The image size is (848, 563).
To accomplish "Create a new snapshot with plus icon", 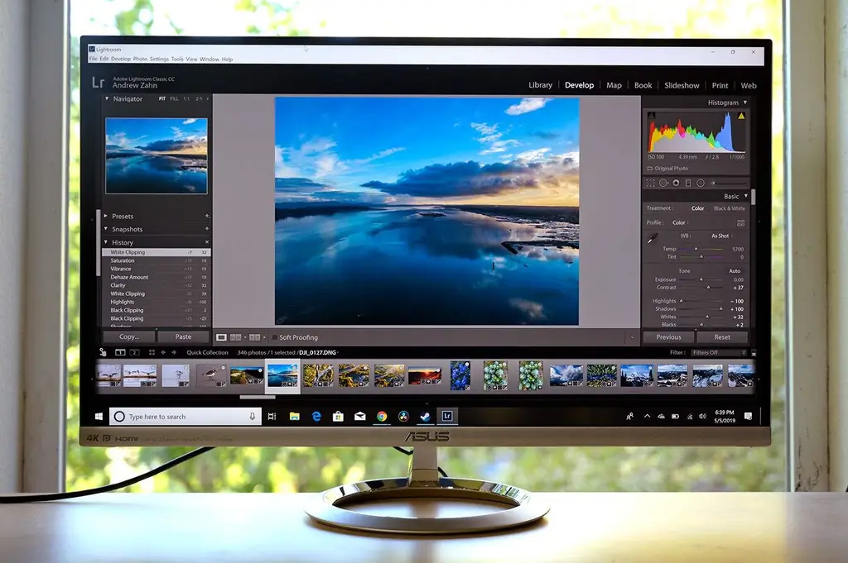I will [x=207, y=229].
